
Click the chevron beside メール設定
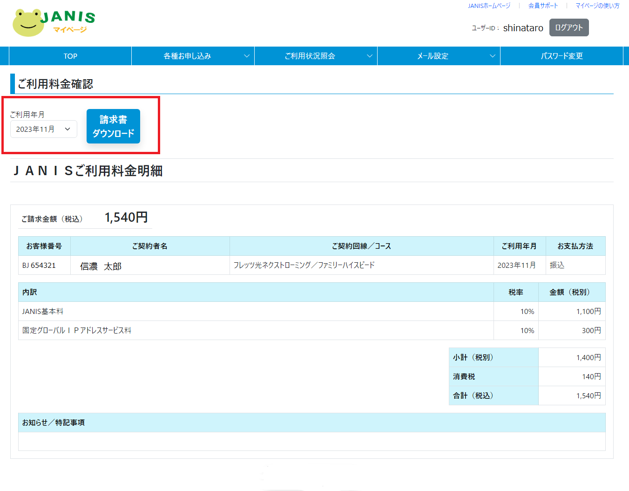493,56
